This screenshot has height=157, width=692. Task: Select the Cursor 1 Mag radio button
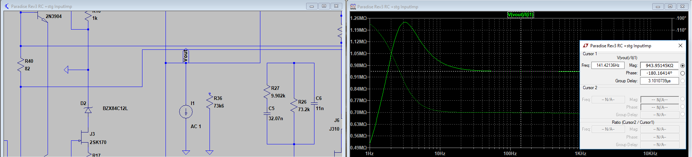pos(682,66)
